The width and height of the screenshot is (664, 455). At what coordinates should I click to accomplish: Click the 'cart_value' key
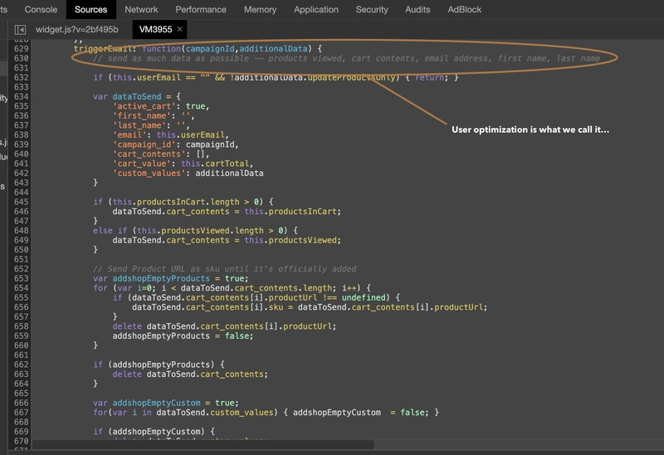[x=142, y=164]
